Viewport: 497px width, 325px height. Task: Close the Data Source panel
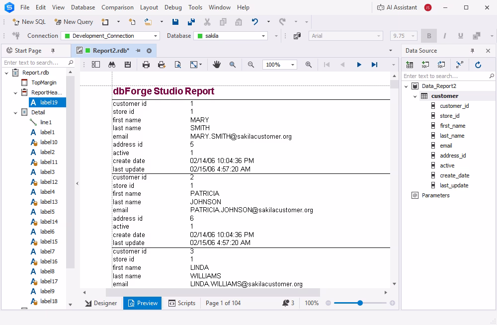(x=488, y=51)
